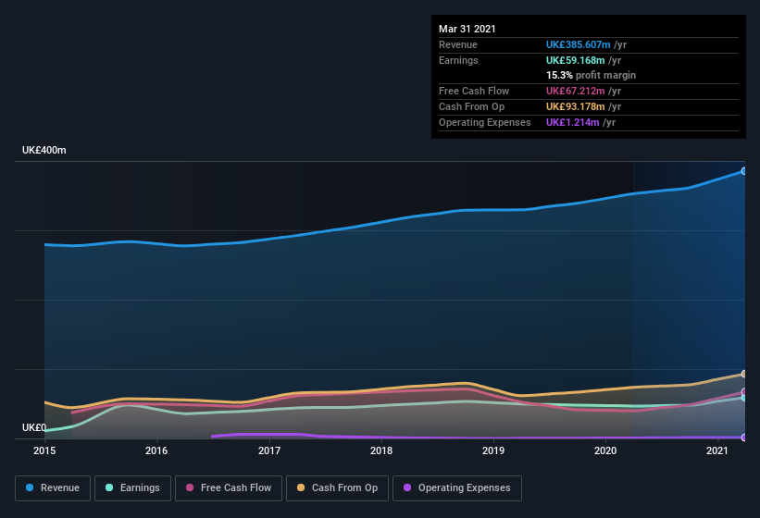This screenshot has height=518, width=760.
Task: Click the 2015 x-axis label
Action: click(44, 450)
